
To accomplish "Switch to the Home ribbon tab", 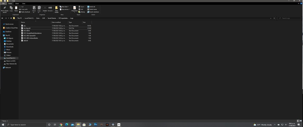I will 10,3.
